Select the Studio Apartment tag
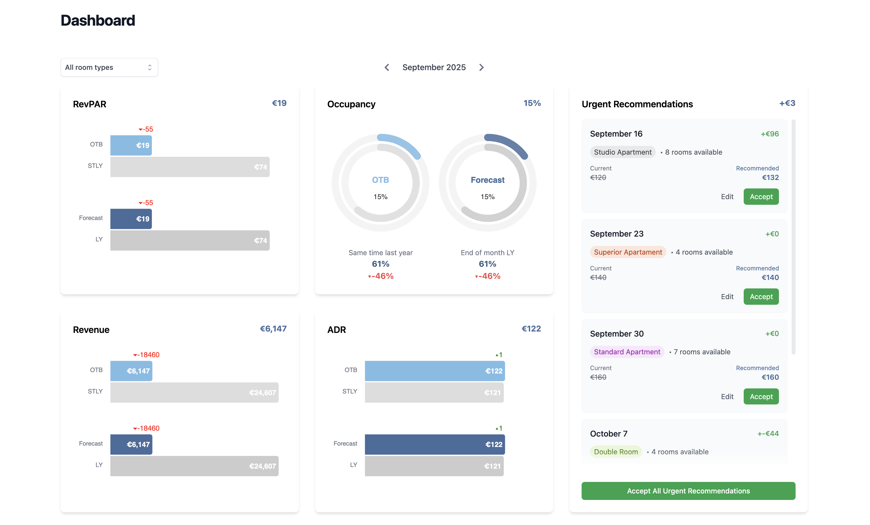Screen dimensions: 870x525 (622, 152)
